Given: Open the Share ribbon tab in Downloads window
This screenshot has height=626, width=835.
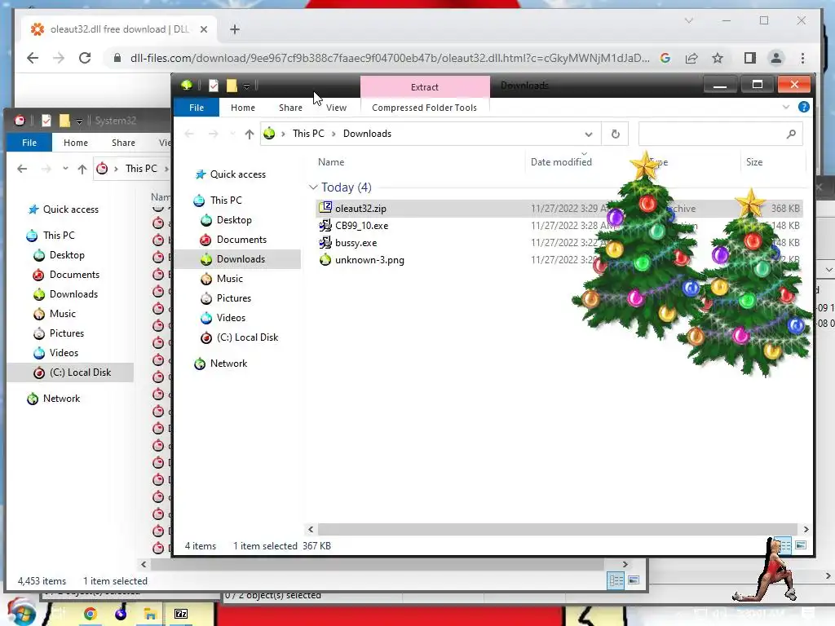Looking at the screenshot, I should [x=291, y=108].
